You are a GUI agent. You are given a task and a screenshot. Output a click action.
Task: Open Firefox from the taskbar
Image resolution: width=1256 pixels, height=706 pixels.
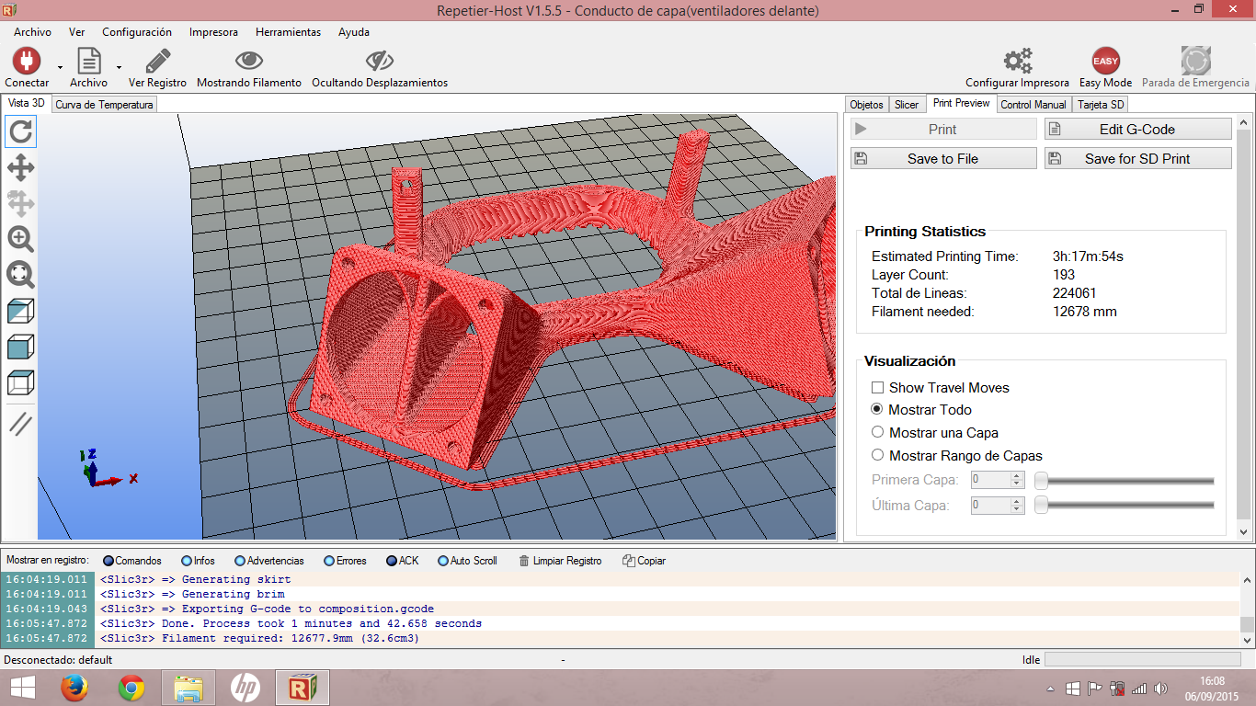click(x=74, y=688)
